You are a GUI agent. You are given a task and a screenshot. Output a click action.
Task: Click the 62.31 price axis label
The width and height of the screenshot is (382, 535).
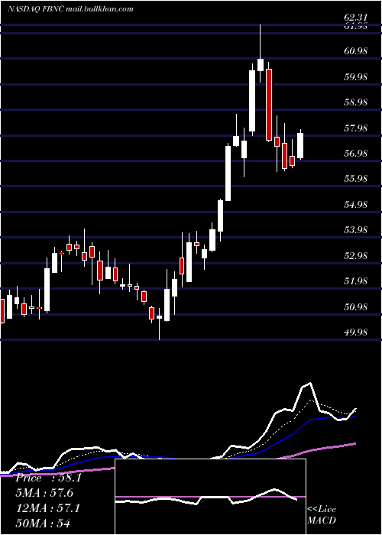pos(356,18)
